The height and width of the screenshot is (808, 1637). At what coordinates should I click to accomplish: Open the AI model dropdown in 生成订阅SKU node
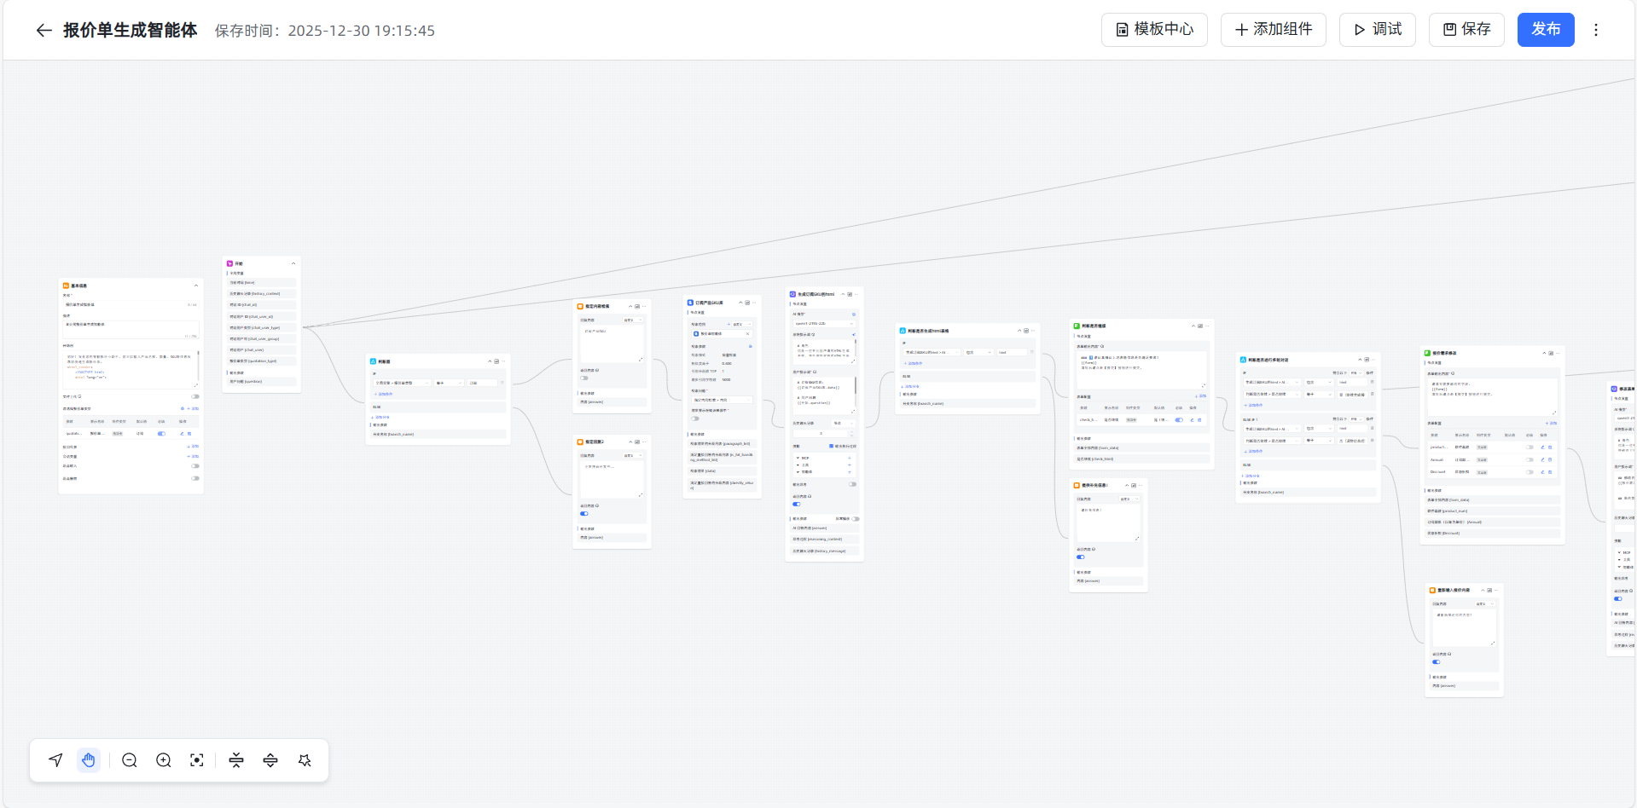[823, 324]
